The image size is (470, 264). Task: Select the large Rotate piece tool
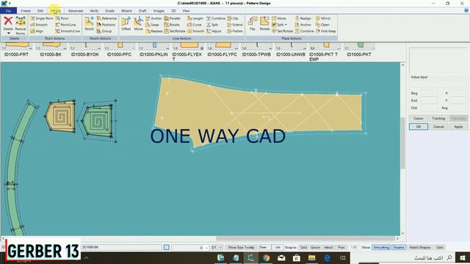264,23
